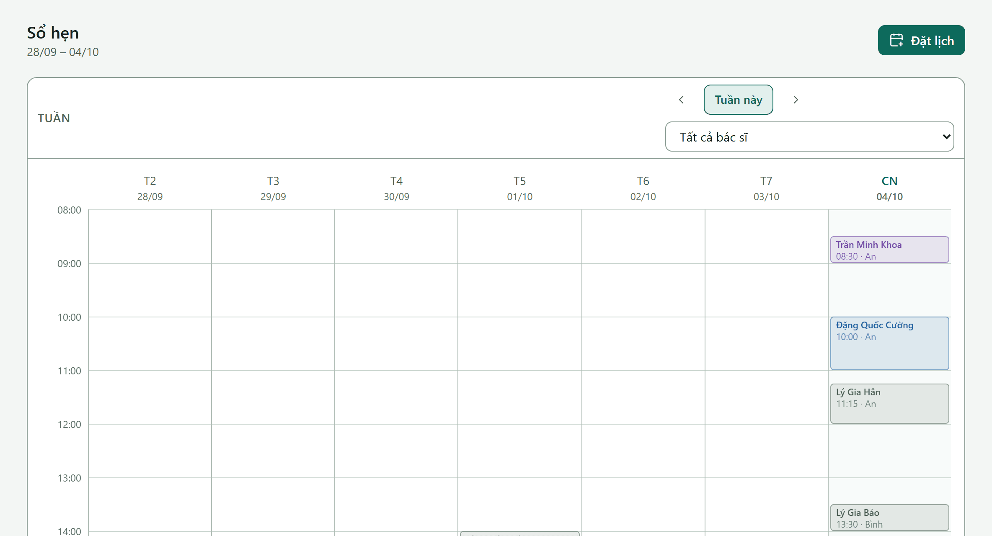Click the 08:00 time label
992x536 pixels.
point(69,210)
